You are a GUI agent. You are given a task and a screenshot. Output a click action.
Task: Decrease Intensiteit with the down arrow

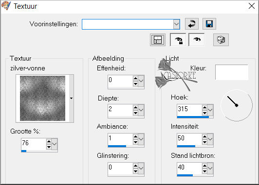(204, 142)
